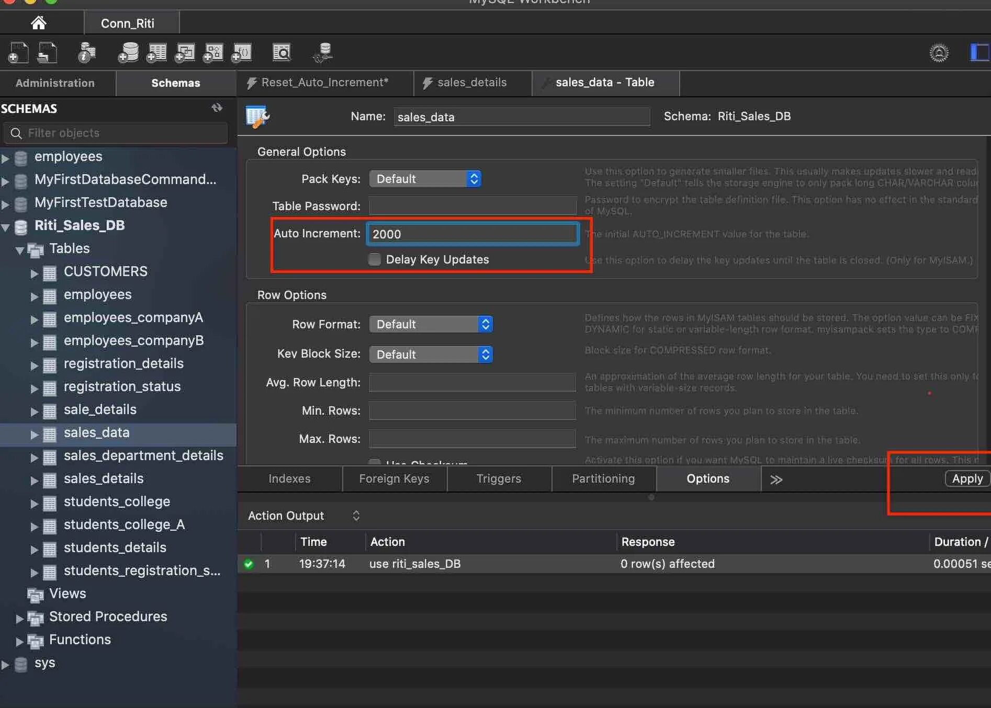This screenshot has height=708, width=991.
Task: Toggle the sidebar panel visibility icon
Action: 980,52
